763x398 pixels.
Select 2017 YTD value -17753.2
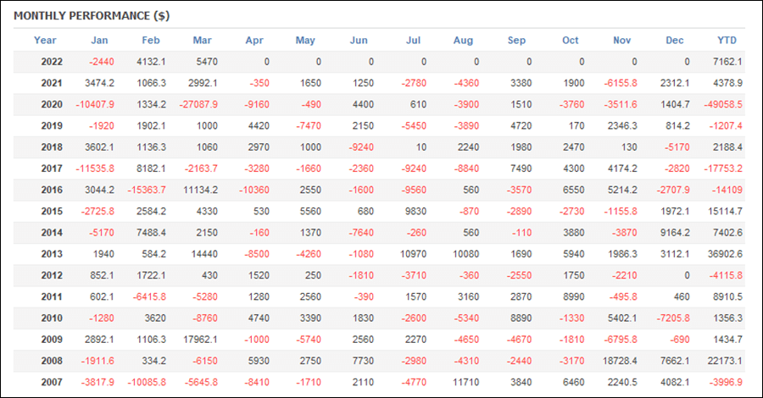(x=723, y=169)
